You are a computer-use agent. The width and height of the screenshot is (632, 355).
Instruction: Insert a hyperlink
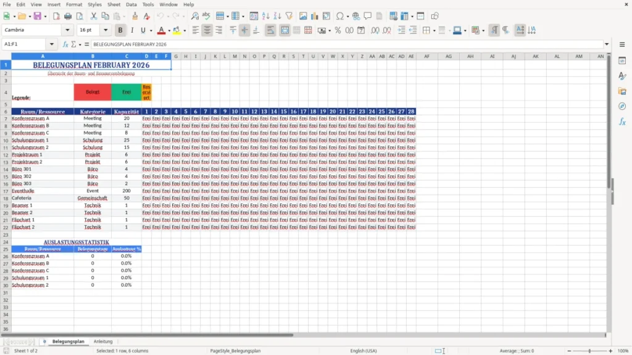pos(356,16)
